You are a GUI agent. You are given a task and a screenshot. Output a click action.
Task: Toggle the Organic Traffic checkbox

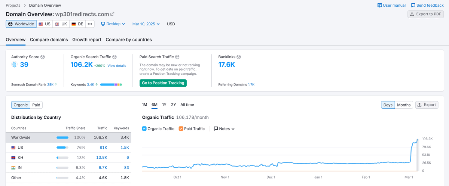(x=144, y=128)
